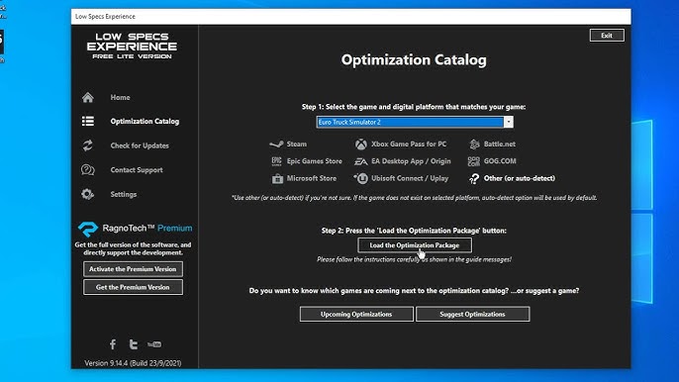Click the Upcoming Optimizations button
This screenshot has width=679, height=382.
pyautogui.click(x=356, y=314)
